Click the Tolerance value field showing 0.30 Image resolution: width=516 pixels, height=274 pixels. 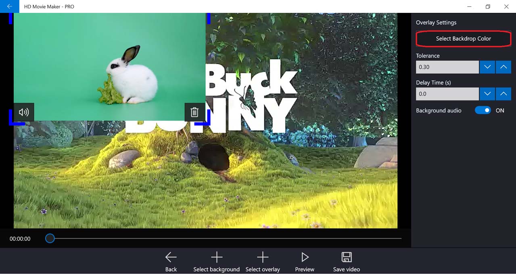(447, 67)
